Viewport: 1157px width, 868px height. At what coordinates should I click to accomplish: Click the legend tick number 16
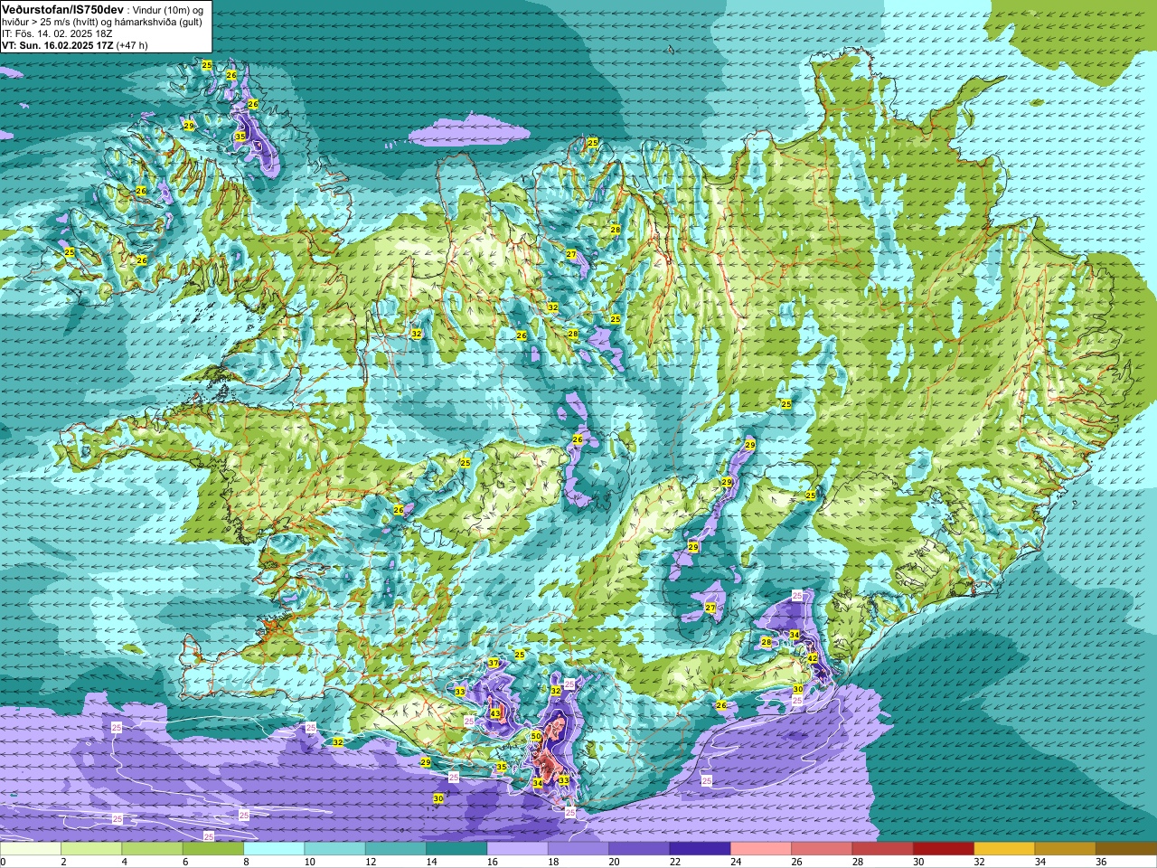click(493, 862)
